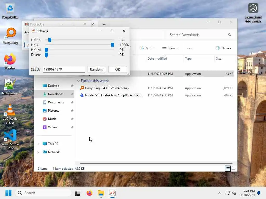This screenshot has width=266, height=199.
Task: Sort by the Date modified column
Action: coord(157,59)
